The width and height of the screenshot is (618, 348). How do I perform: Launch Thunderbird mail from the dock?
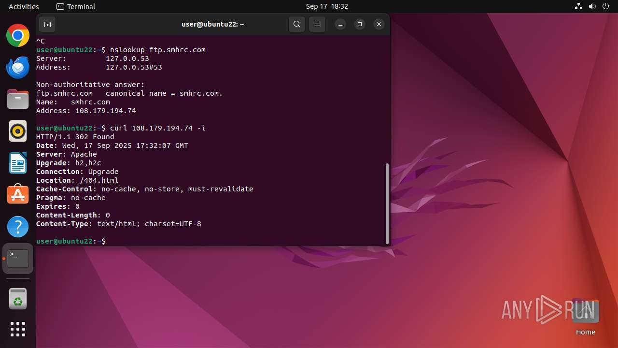point(18,67)
